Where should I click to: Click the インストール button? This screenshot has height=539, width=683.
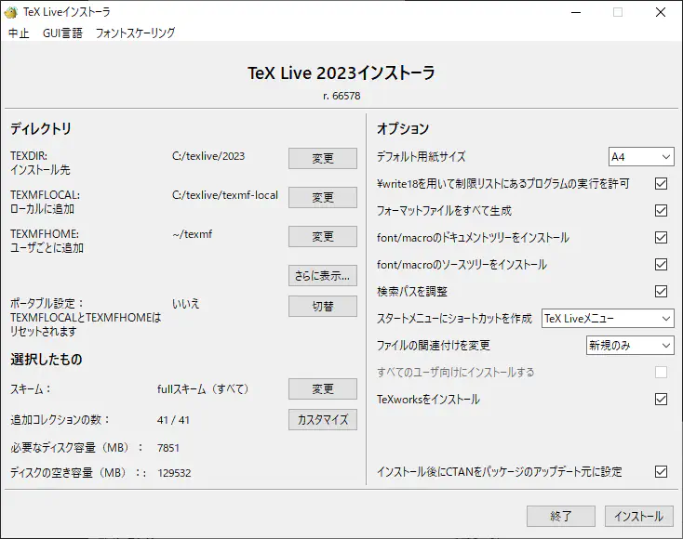coord(638,516)
